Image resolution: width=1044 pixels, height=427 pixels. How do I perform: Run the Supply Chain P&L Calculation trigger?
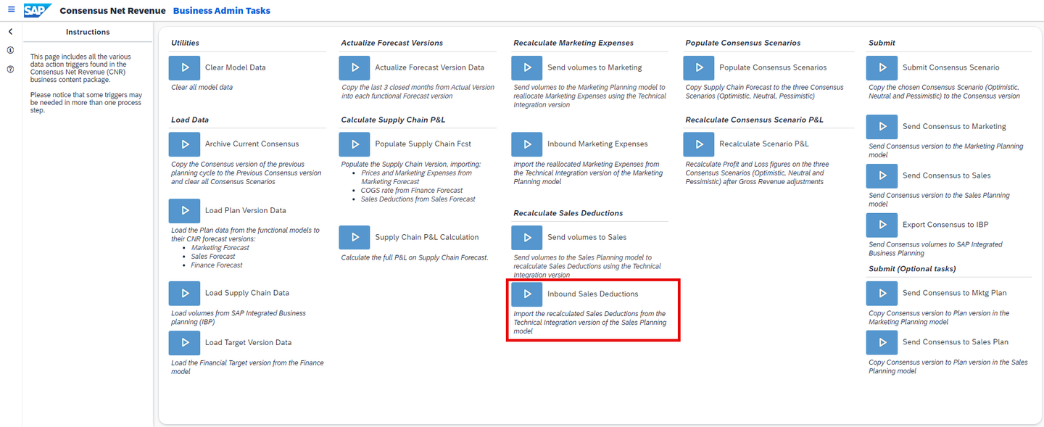click(355, 237)
